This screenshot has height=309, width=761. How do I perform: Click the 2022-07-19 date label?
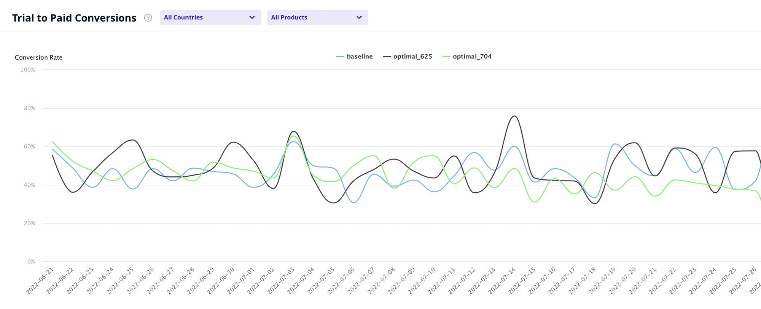pyautogui.click(x=602, y=280)
